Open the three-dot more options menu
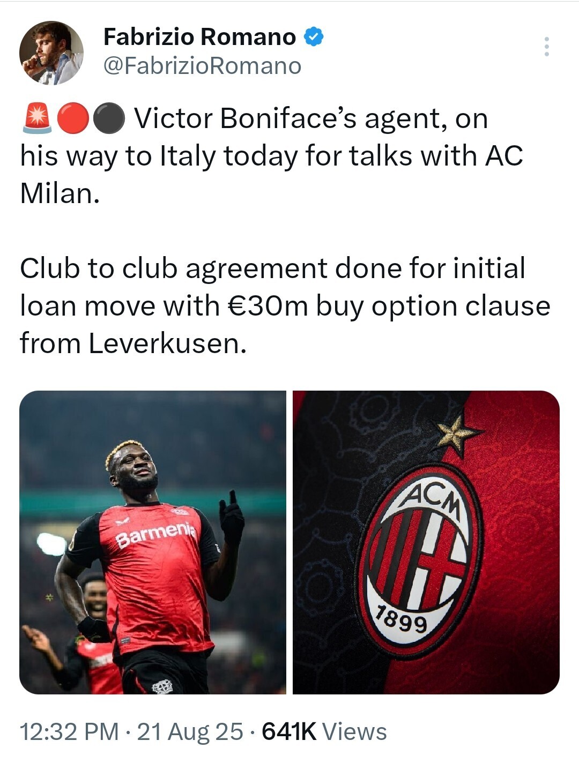The width and height of the screenshot is (579, 763). click(x=546, y=47)
